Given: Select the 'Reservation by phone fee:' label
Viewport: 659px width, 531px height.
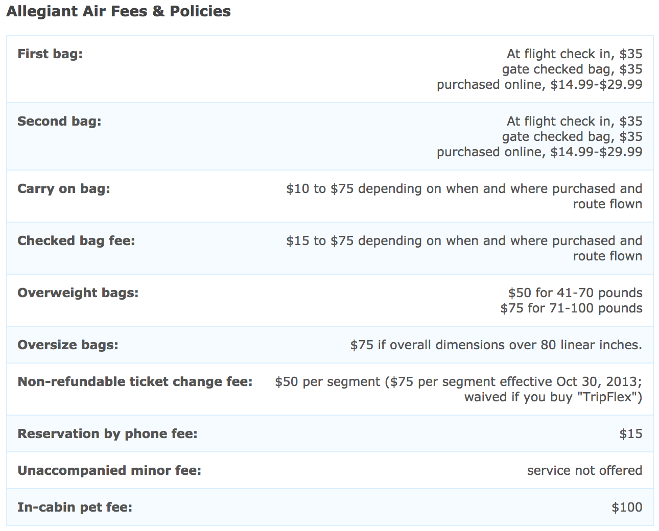Looking at the screenshot, I should (107, 433).
